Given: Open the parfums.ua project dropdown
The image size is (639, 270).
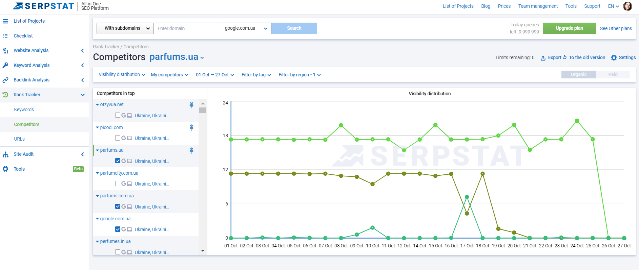Looking at the screenshot, I should [x=177, y=57].
